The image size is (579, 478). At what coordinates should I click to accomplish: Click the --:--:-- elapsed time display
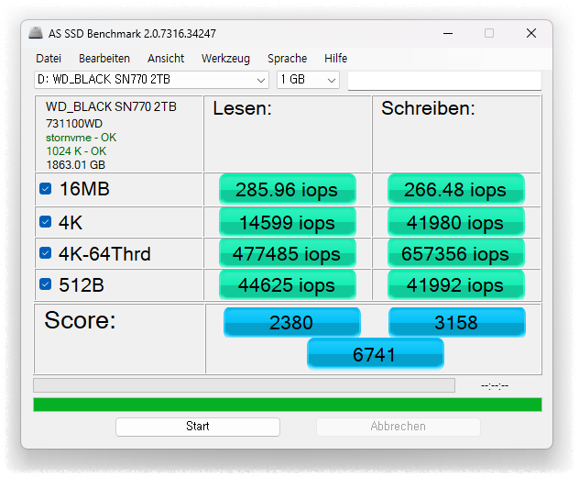(x=495, y=386)
